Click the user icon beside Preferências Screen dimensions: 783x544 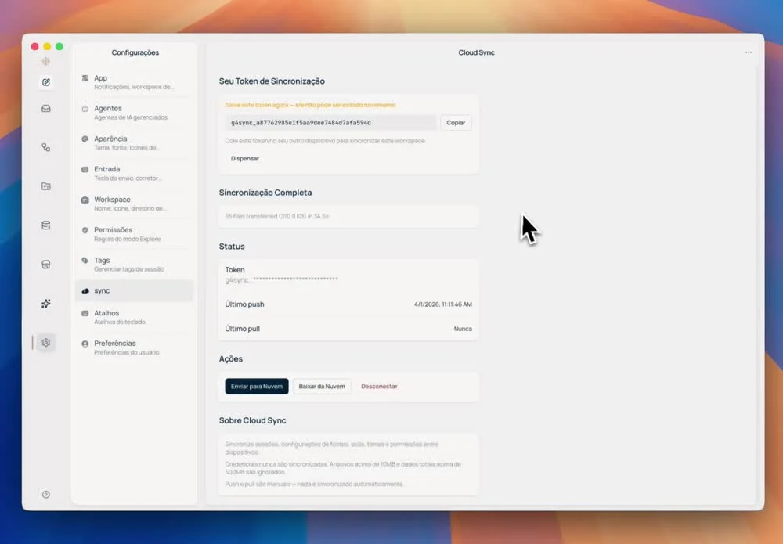pos(85,344)
